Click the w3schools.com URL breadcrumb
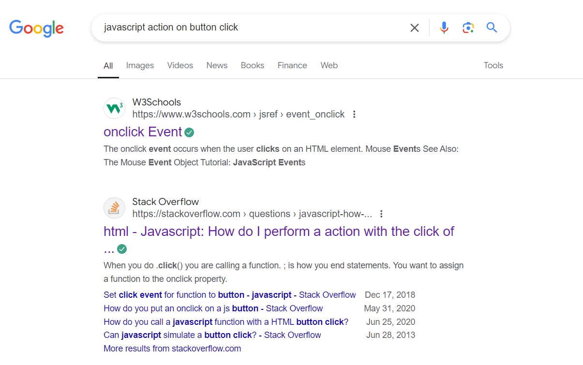The width and height of the screenshot is (583, 365). [x=239, y=115]
